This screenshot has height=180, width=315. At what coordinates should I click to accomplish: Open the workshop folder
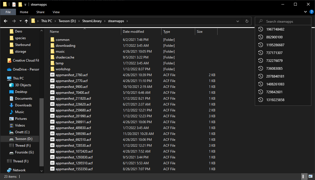point(63,69)
